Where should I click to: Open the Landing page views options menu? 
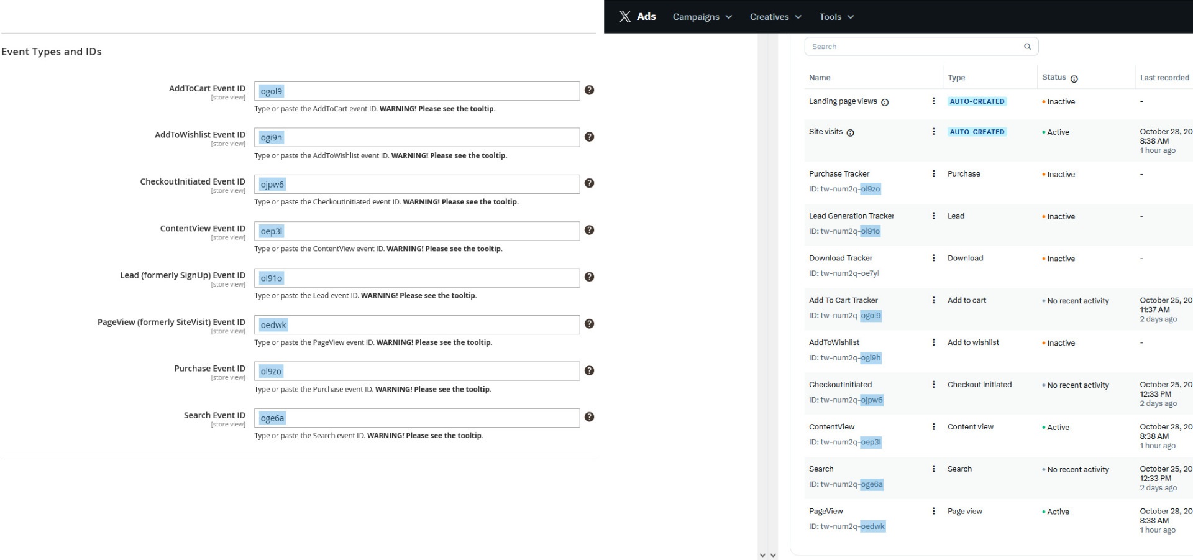(x=933, y=101)
